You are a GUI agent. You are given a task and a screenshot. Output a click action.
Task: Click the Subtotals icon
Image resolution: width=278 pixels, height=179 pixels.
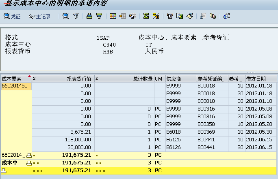coord(156,16)
